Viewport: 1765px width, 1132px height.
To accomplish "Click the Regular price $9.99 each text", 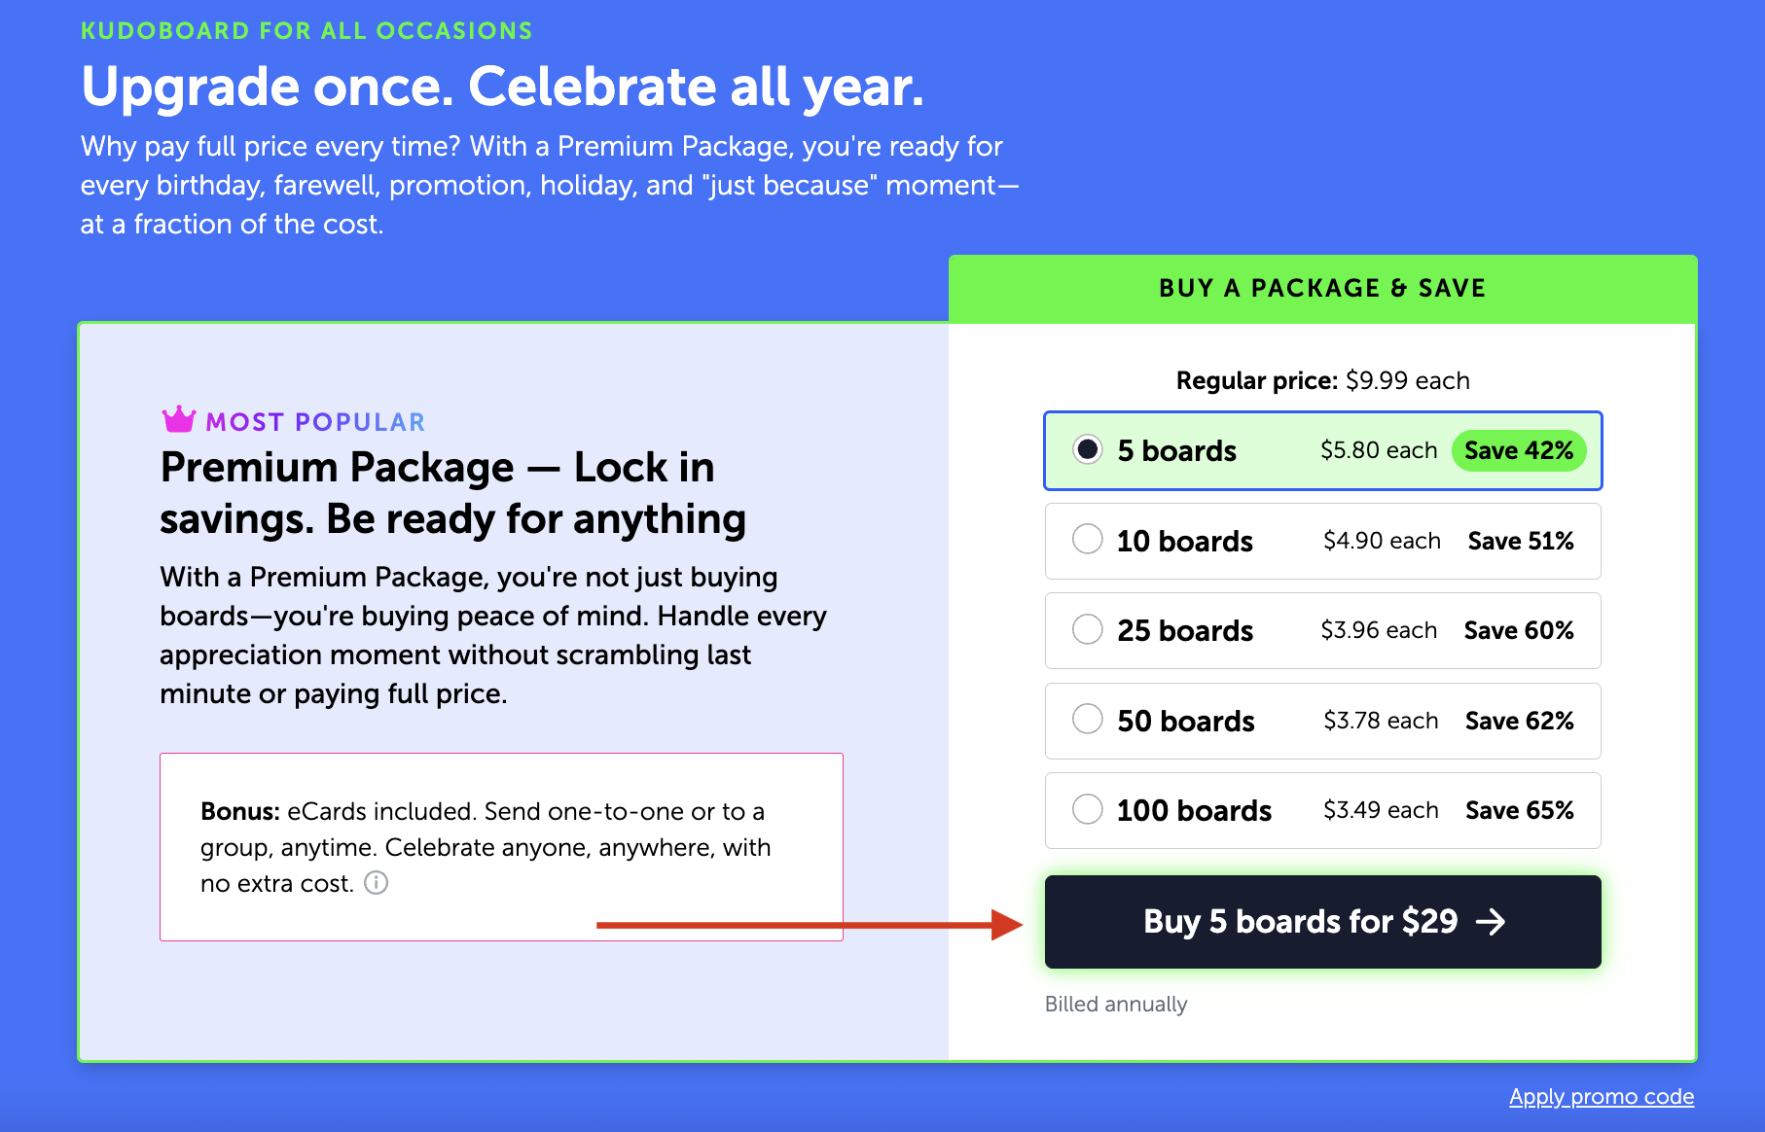I will click(1322, 380).
